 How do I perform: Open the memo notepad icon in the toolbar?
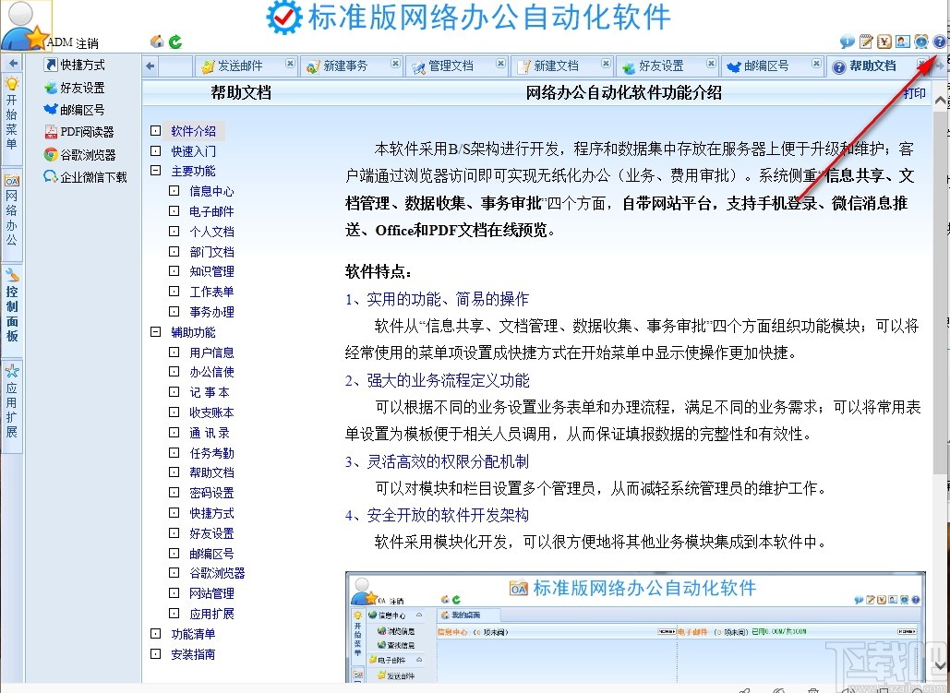(865, 43)
